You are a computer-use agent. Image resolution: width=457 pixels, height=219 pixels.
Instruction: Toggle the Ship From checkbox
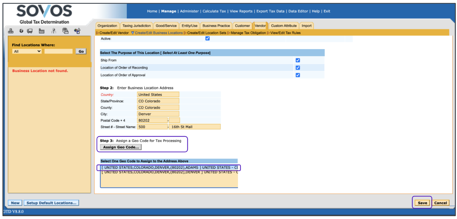298,60
